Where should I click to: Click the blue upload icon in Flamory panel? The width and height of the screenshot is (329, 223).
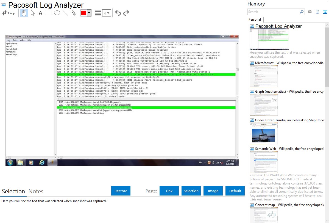pyautogui.click(x=325, y=12)
